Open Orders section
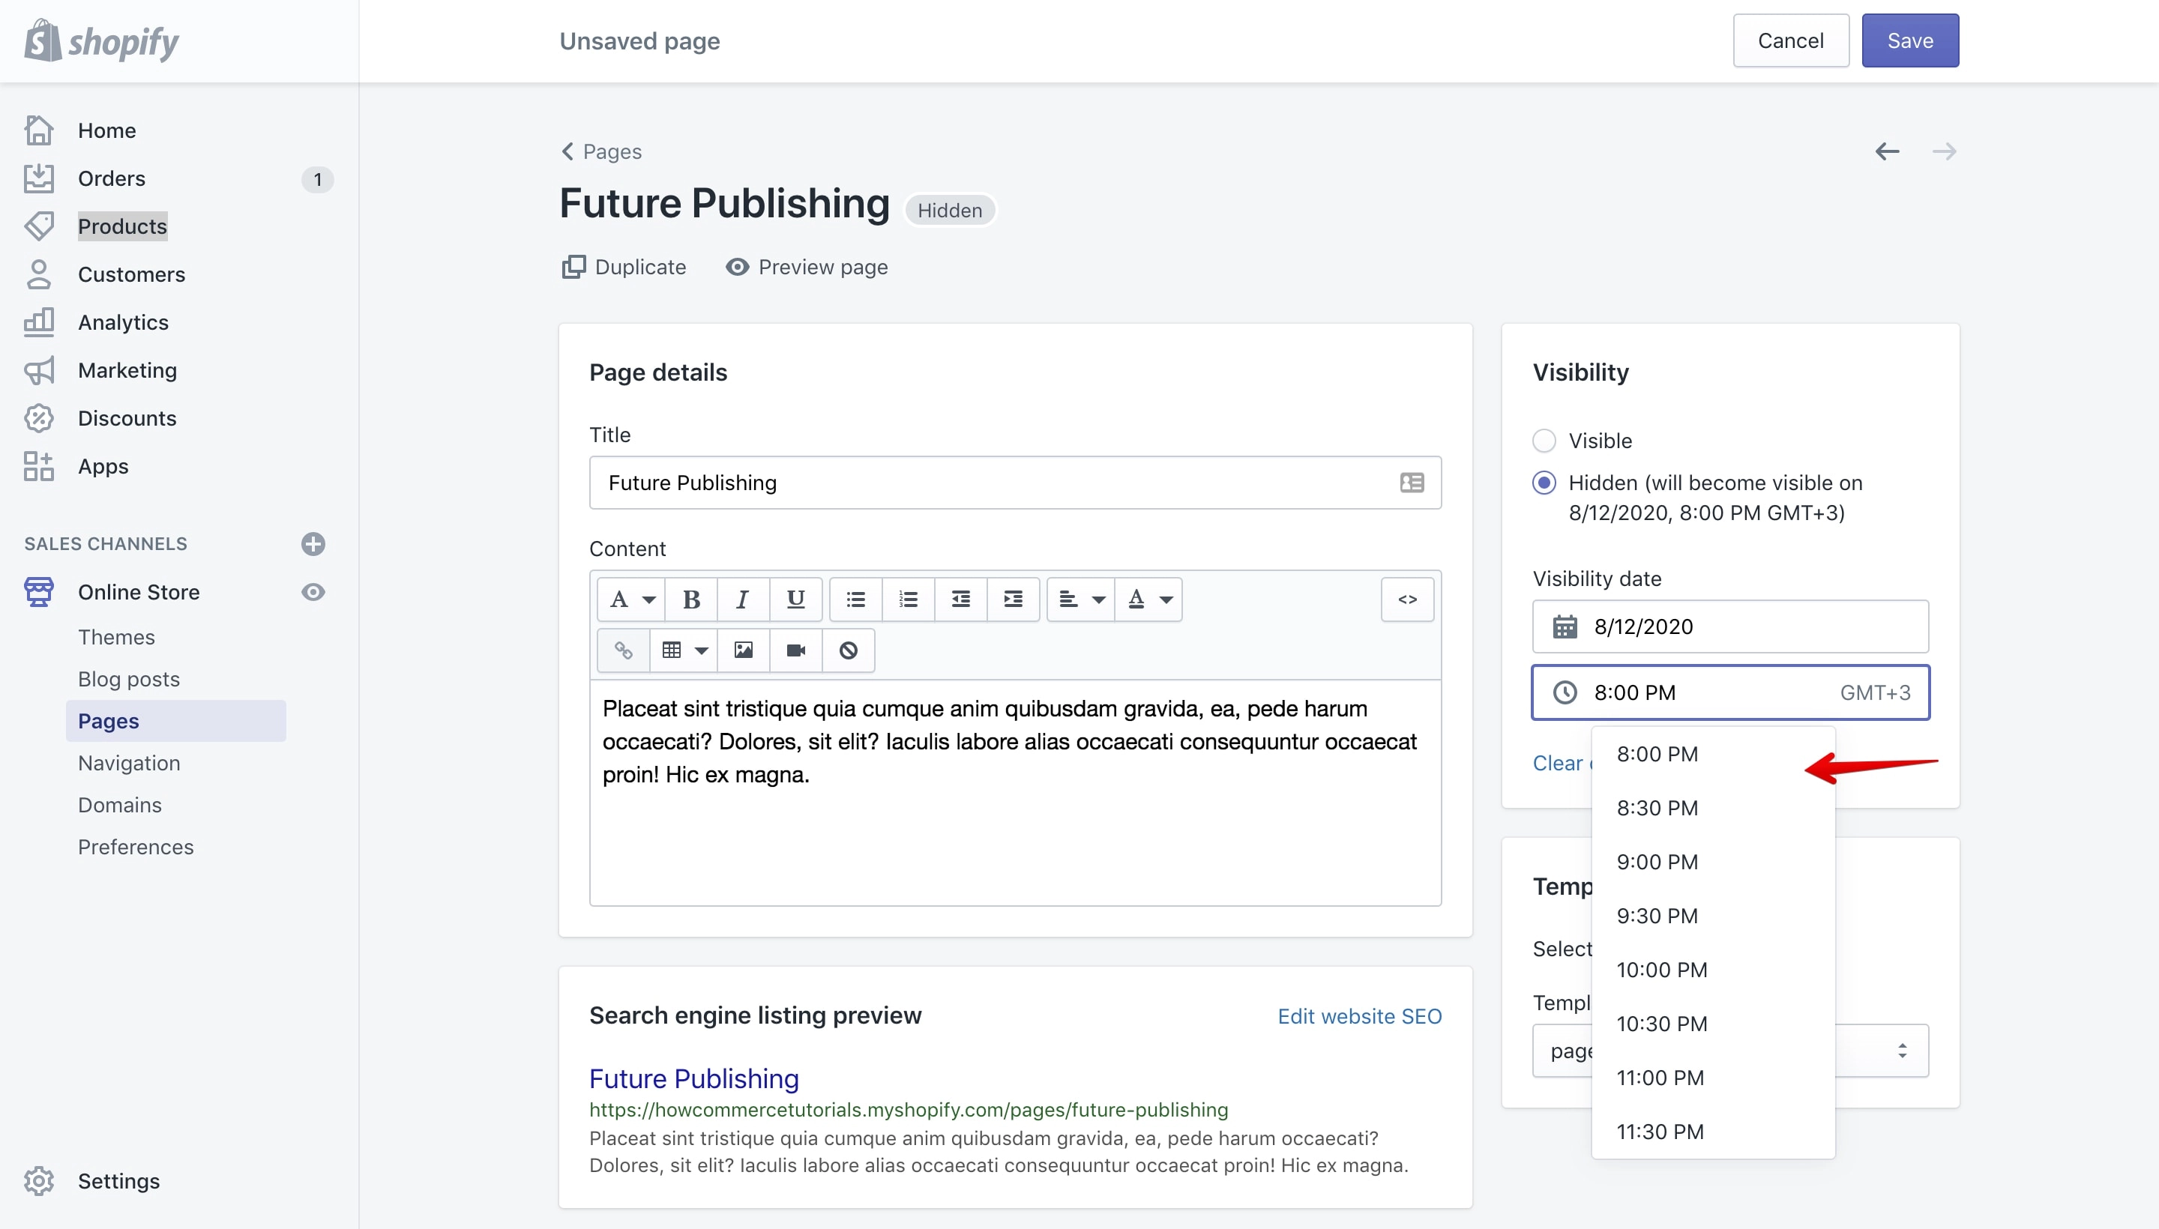The width and height of the screenshot is (2159, 1229). pos(112,178)
